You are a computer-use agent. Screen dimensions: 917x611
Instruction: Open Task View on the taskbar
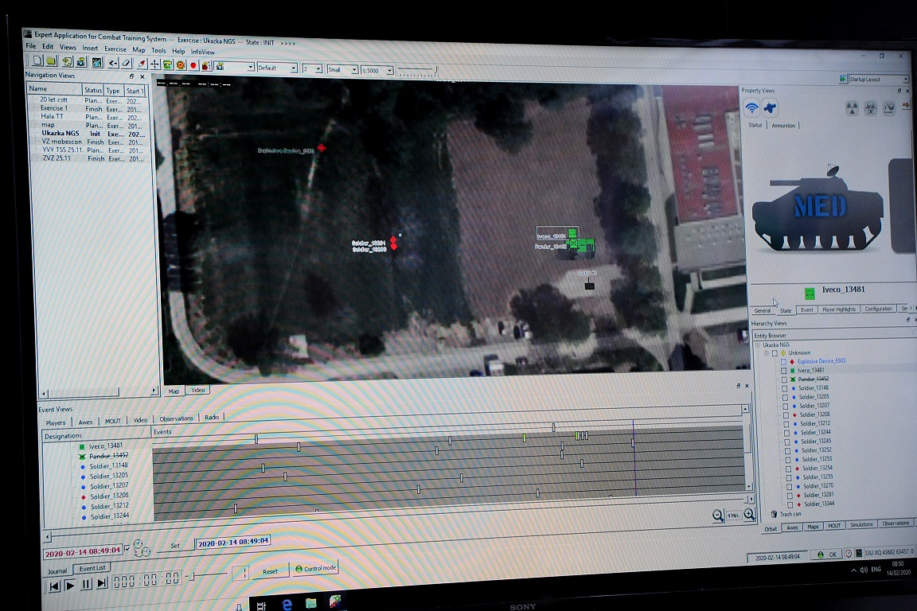[x=261, y=605]
